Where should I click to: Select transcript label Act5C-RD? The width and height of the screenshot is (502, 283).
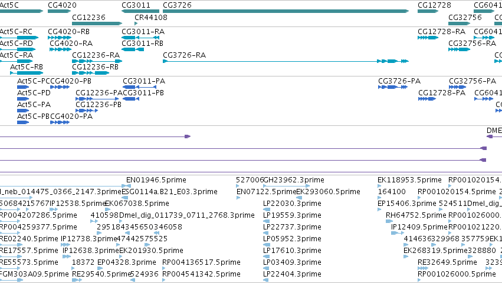pyautogui.click(x=17, y=43)
